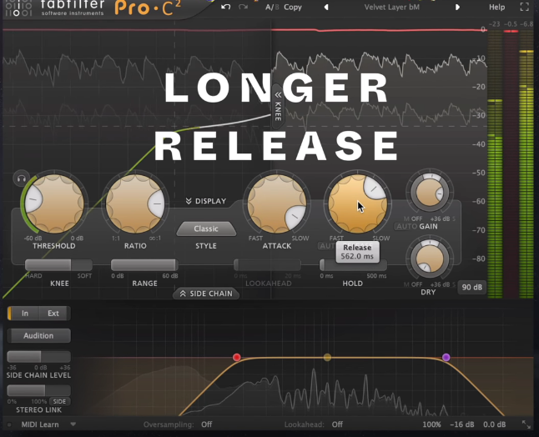Click the redo arrow icon
Viewport: 539px width, 437px height.
pos(243,7)
